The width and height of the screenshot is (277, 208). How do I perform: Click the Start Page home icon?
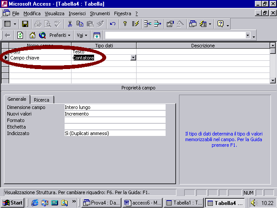tap(33, 35)
